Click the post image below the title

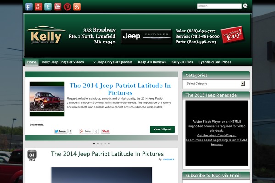(102, 175)
